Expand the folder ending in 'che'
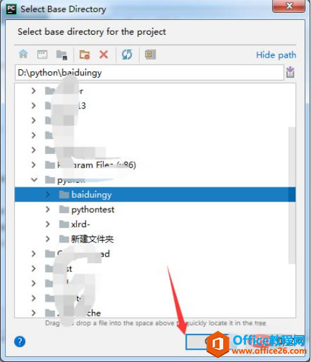 pos(34,313)
